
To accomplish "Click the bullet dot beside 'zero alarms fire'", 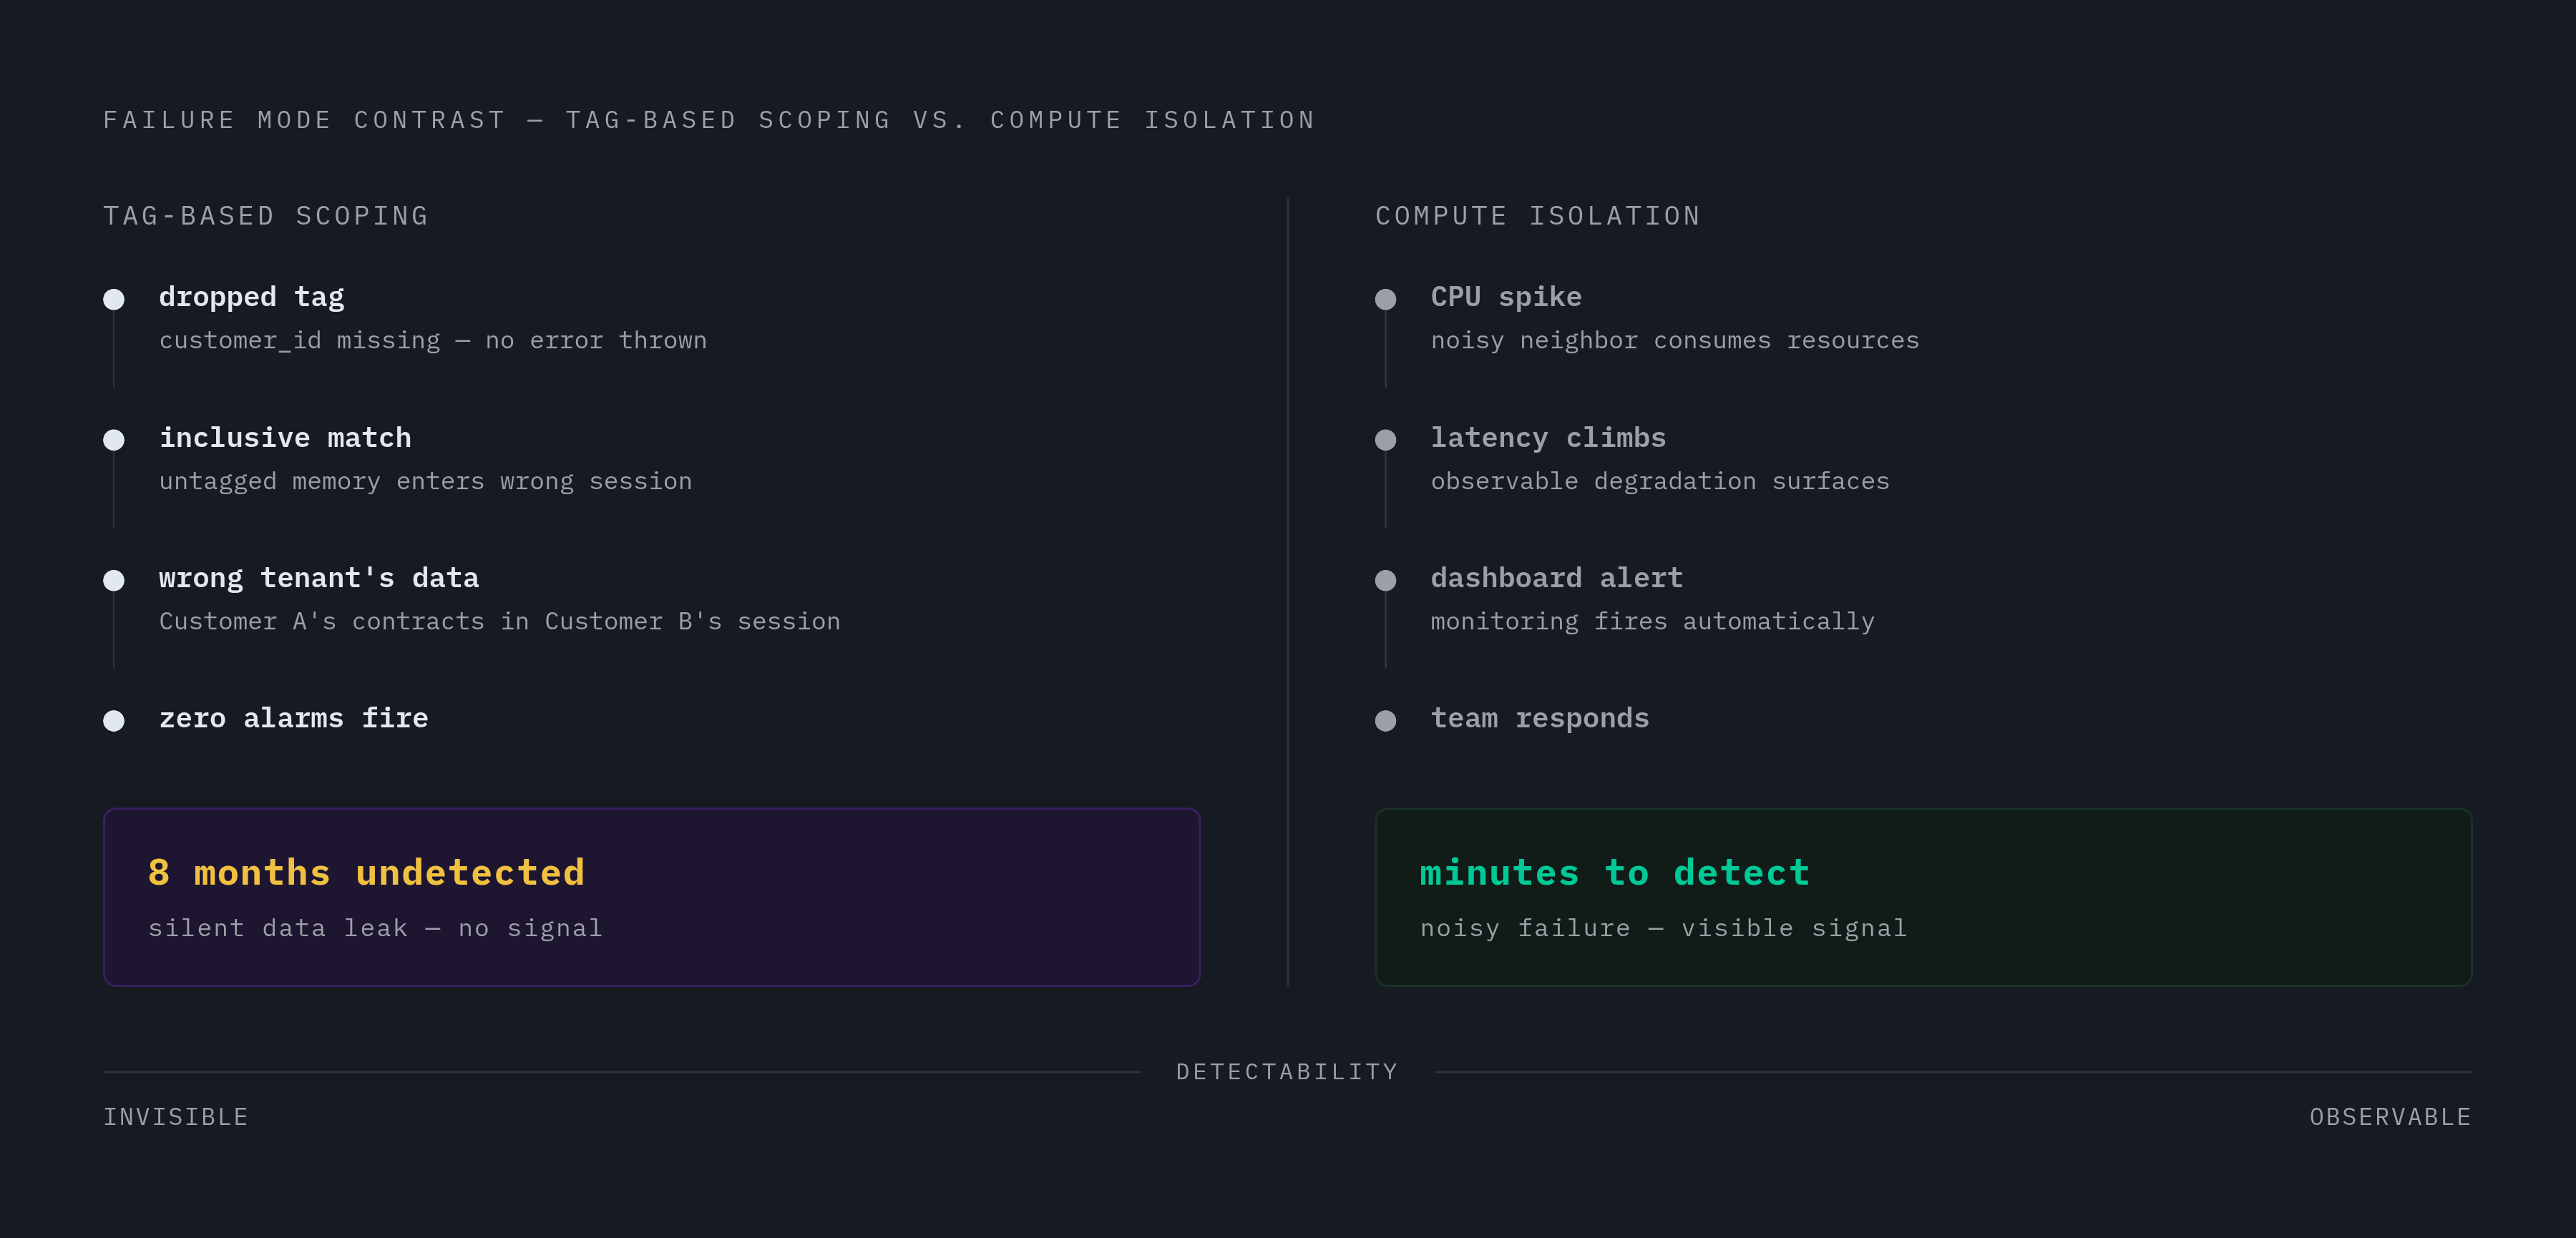I will click(x=114, y=720).
